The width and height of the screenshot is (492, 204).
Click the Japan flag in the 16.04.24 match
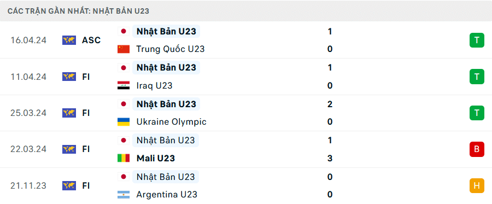pos(124,31)
